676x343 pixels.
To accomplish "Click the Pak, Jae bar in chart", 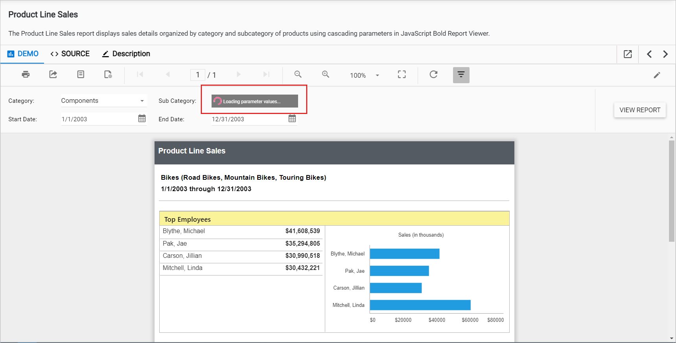I will (x=400, y=271).
